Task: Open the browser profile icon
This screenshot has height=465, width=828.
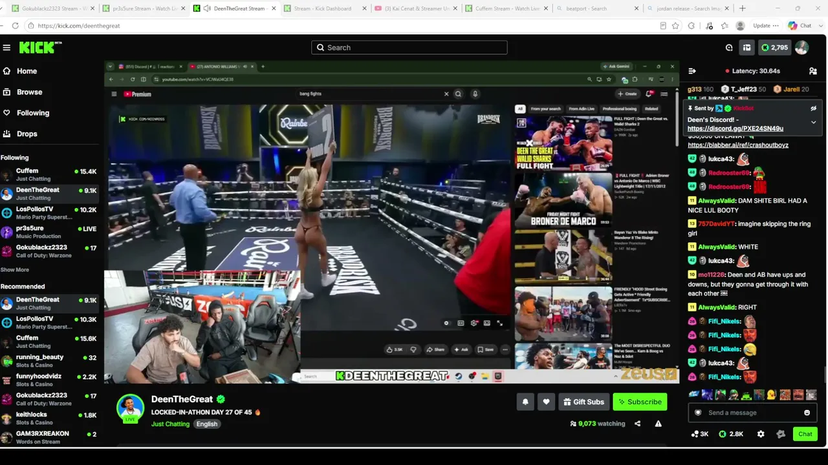Action: pos(740,26)
